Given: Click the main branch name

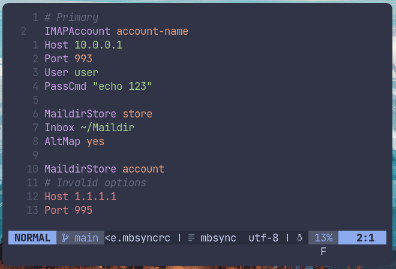Looking at the screenshot, I should pyautogui.click(x=86, y=238).
